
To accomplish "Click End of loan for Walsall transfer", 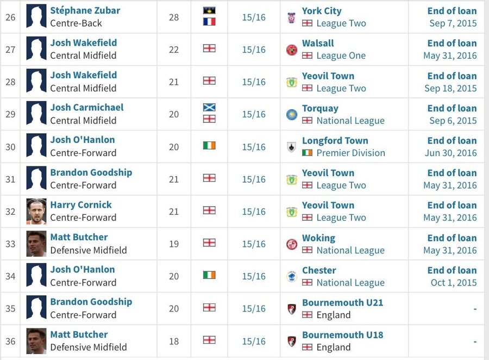I will [452, 43].
